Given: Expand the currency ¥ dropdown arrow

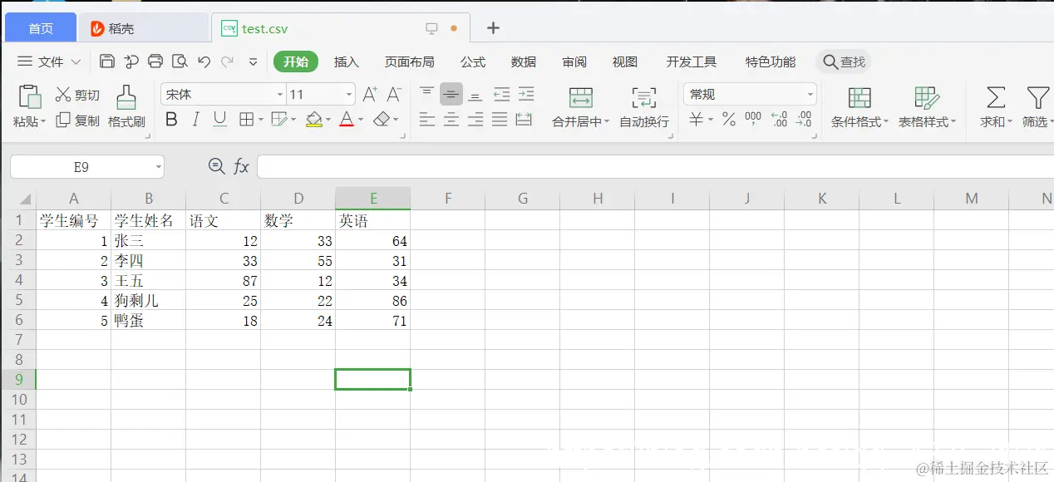Looking at the screenshot, I should [711, 120].
